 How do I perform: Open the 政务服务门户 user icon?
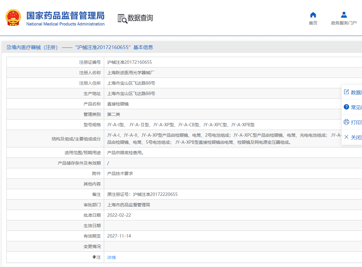click(x=344, y=15)
